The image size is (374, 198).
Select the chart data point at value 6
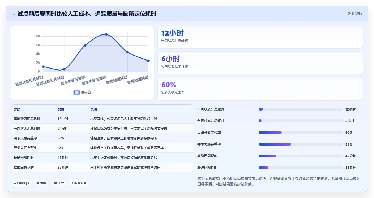pos(64,69)
